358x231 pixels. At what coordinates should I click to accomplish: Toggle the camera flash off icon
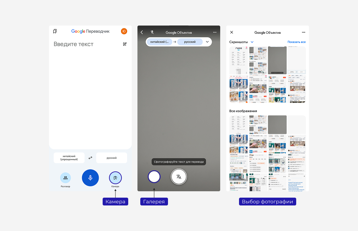coord(152,32)
